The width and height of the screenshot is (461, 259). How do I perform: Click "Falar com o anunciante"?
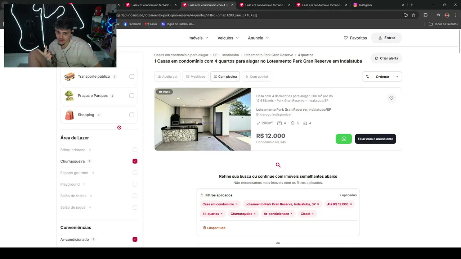pos(375,139)
